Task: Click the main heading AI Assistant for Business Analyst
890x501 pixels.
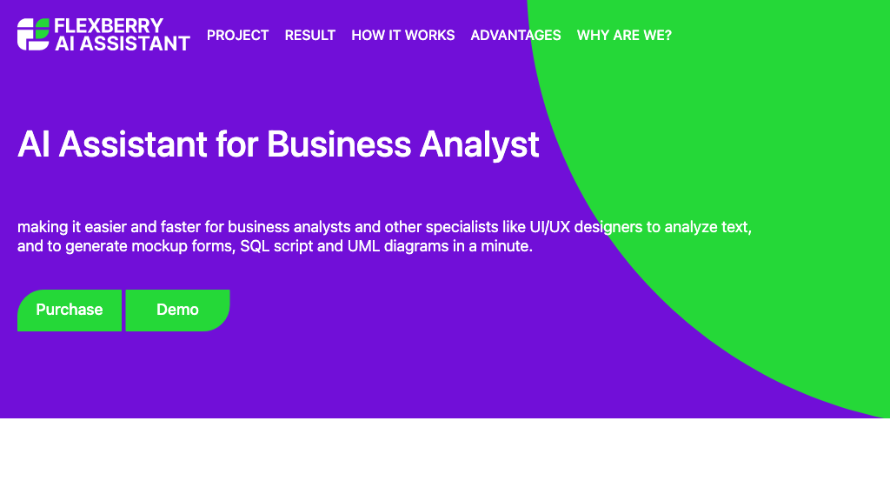Action: (x=280, y=144)
